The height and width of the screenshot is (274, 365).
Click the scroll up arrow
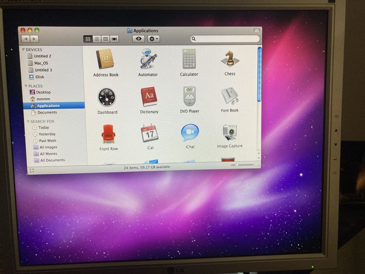(259, 153)
